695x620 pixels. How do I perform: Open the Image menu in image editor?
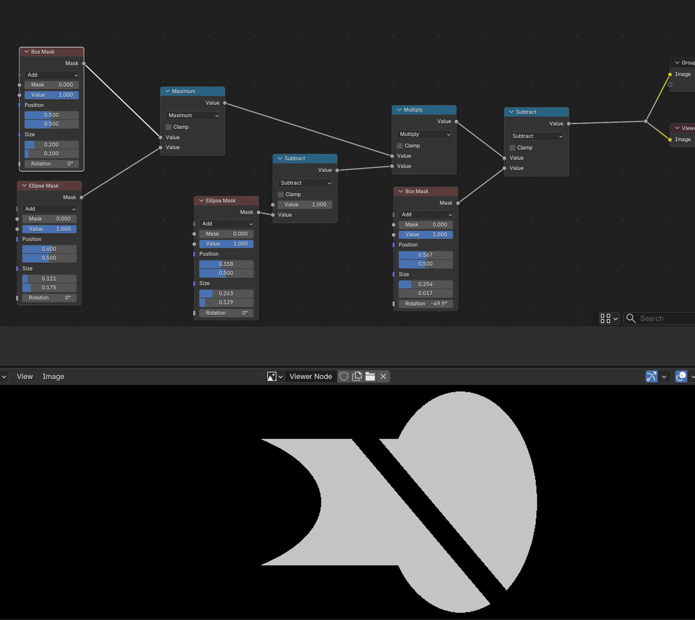(x=53, y=376)
